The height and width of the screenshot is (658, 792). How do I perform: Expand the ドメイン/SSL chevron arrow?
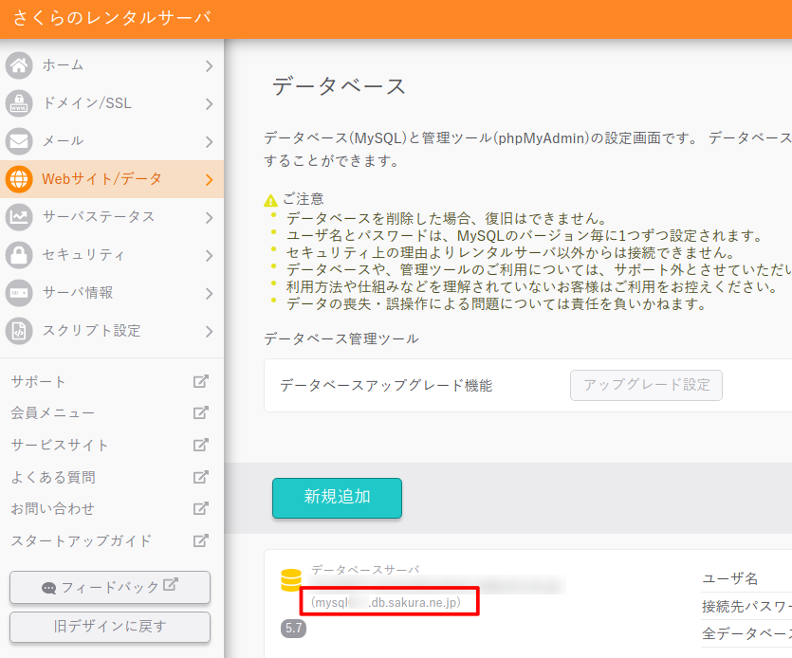tap(209, 104)
